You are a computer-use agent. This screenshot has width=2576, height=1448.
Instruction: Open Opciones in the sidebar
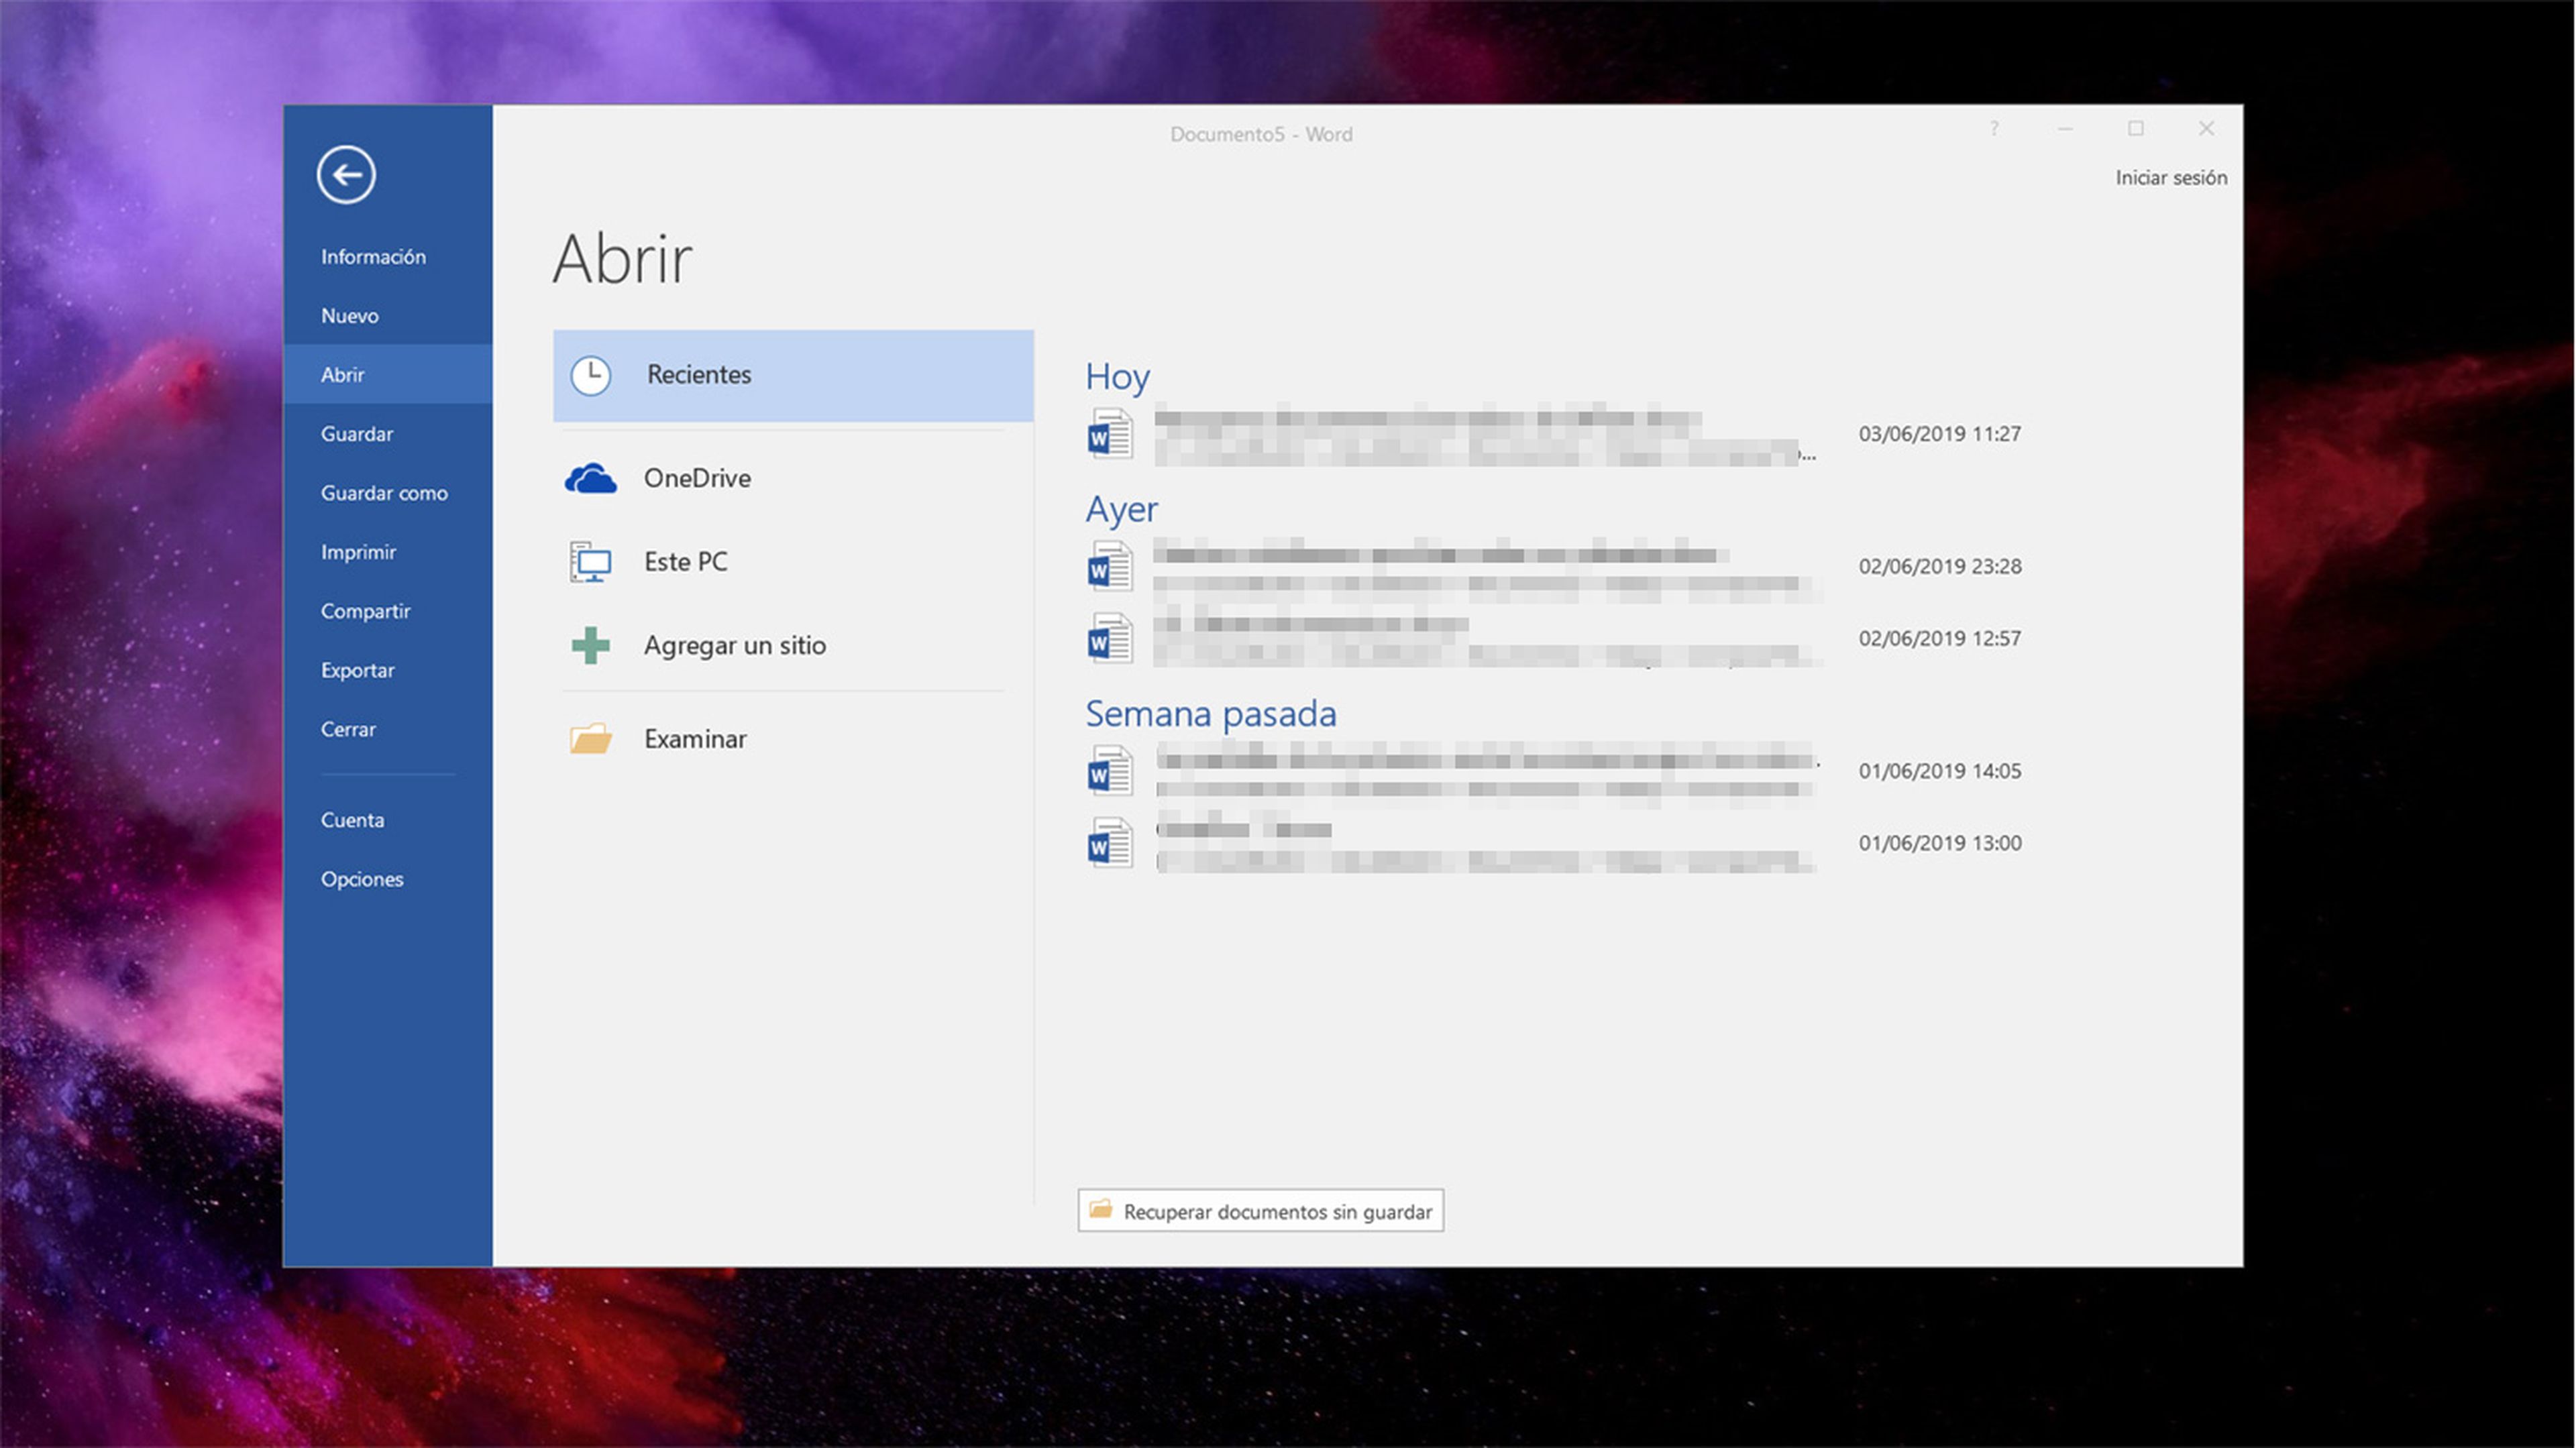pyautogui.click(x=388, y=879)
